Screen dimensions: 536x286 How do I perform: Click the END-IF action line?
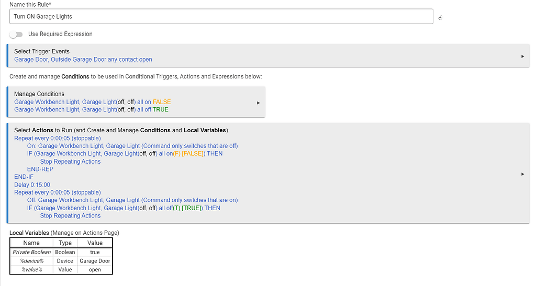pos(24,177)
